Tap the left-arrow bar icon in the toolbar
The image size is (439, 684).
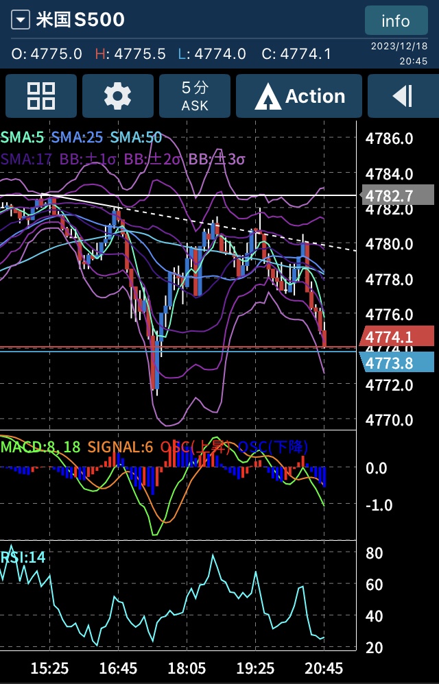pos(403,97)
